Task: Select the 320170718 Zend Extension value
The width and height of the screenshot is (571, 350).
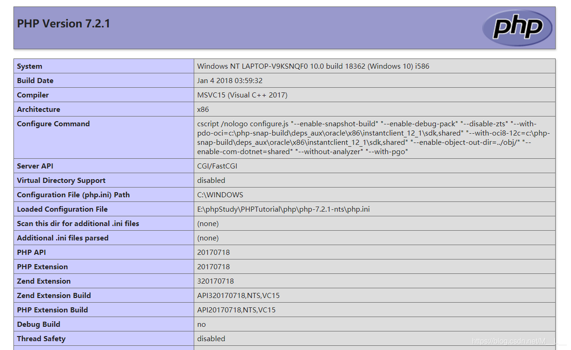Action: (x=216, y=281)
